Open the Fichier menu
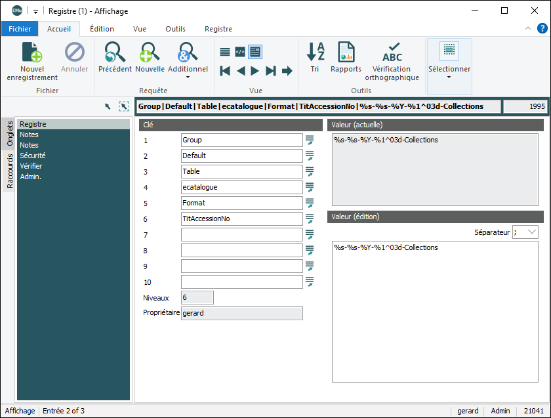This screenshot has width=551, height=418. point(20,29)
